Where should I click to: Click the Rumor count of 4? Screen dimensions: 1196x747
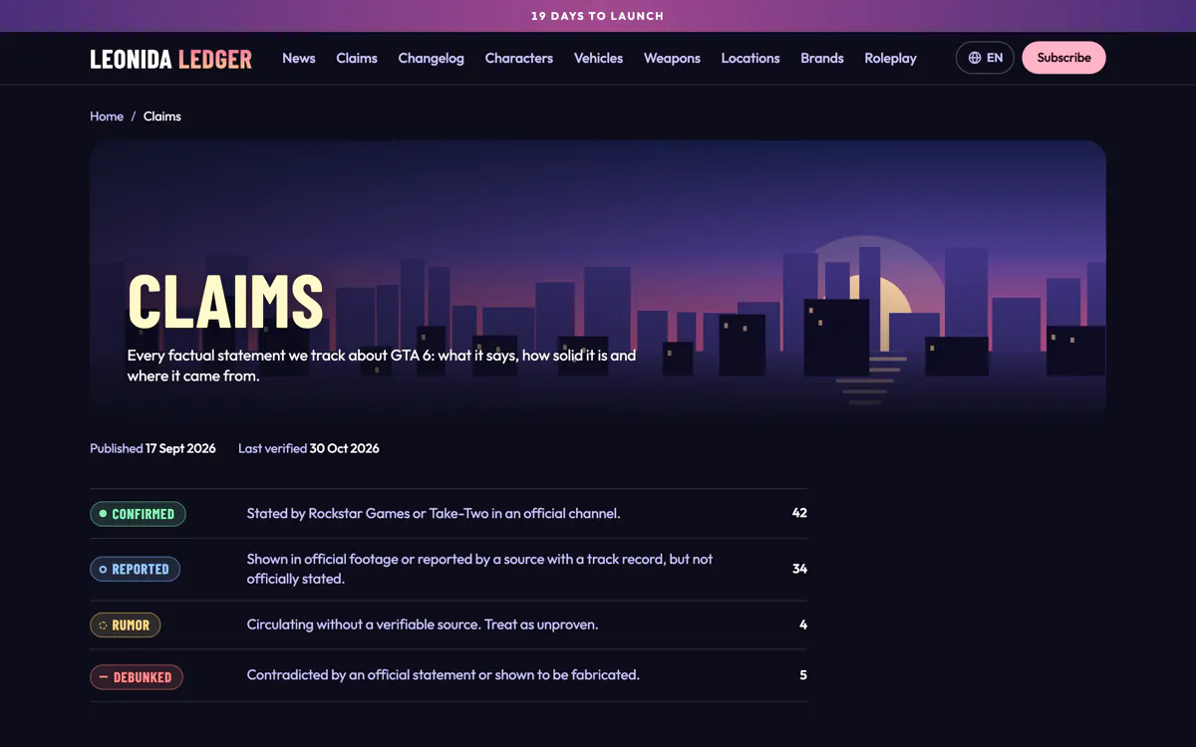803,624
